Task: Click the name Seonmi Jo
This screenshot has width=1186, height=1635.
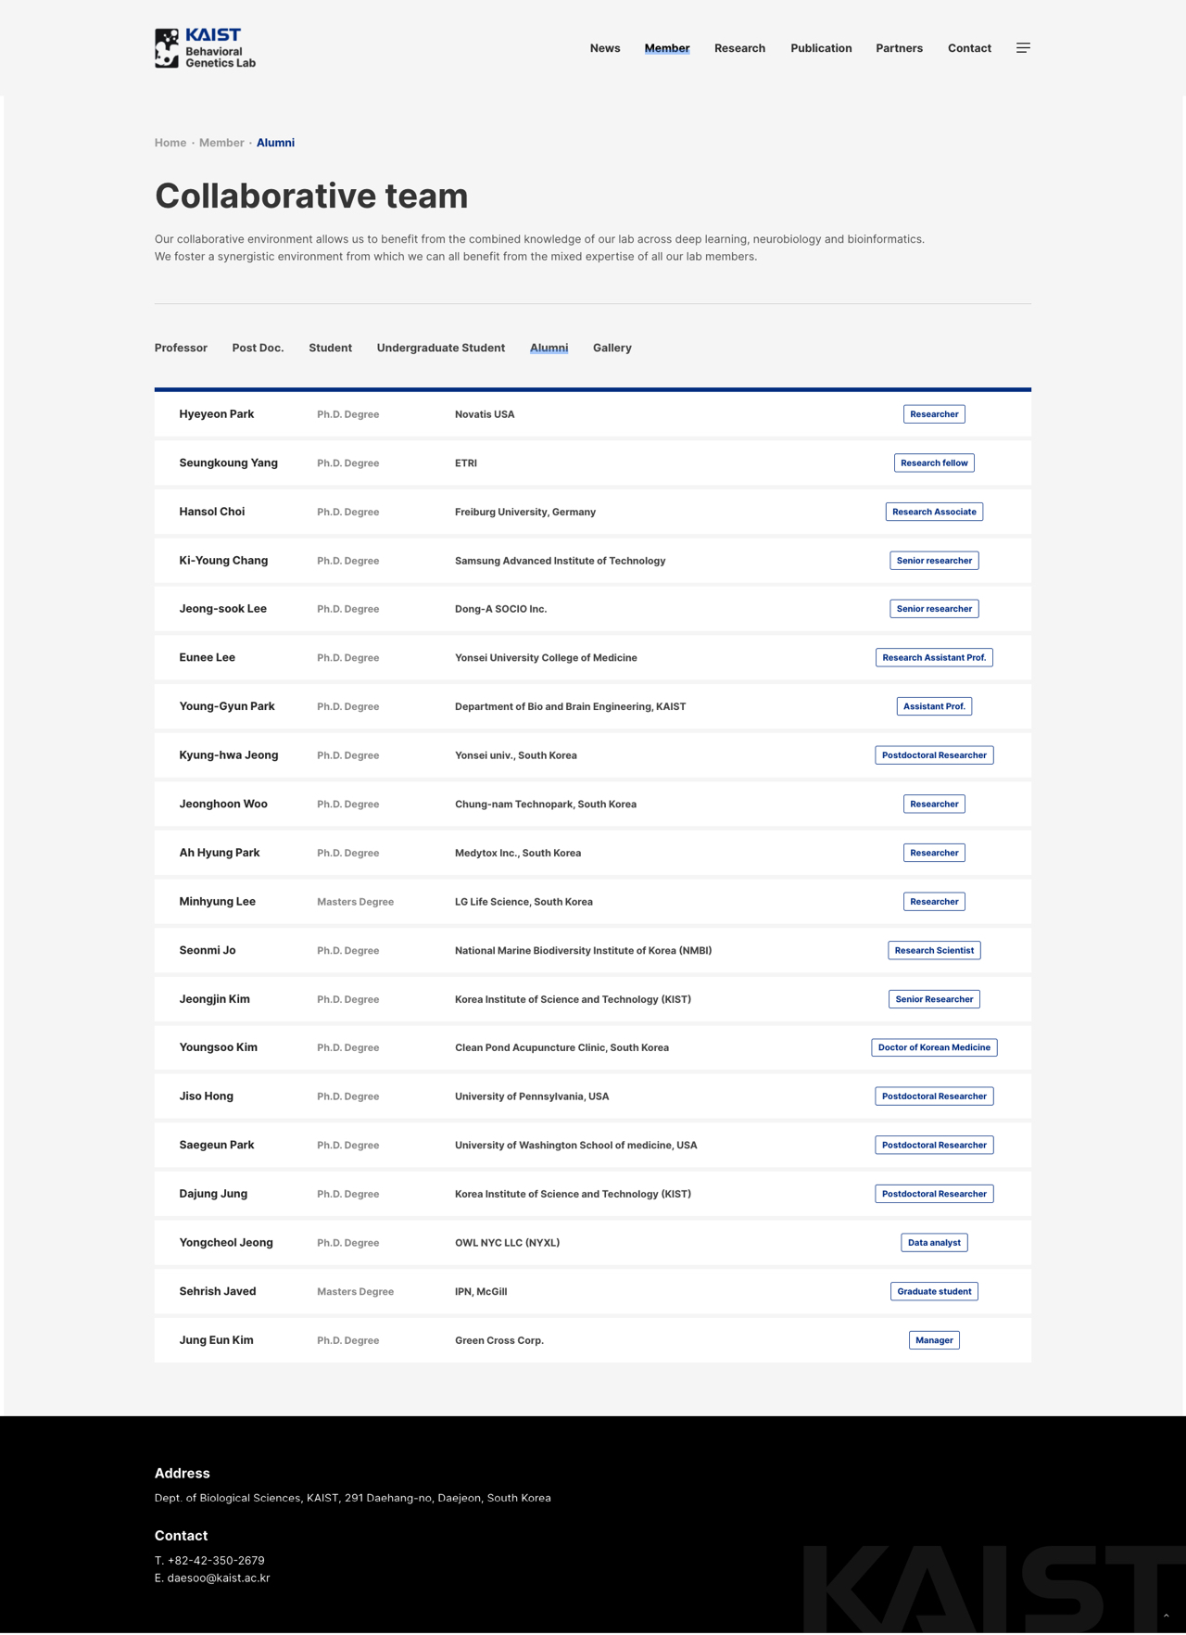Action: pyautogui.click(x=208, y=950)
